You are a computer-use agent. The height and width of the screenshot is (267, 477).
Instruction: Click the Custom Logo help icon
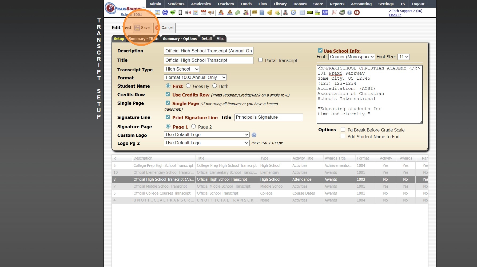[x=254, y=135]
